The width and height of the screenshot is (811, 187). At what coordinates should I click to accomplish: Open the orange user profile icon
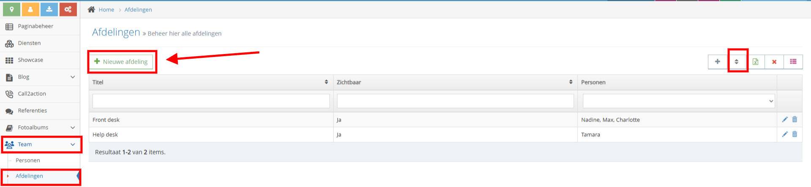point(30,9)
